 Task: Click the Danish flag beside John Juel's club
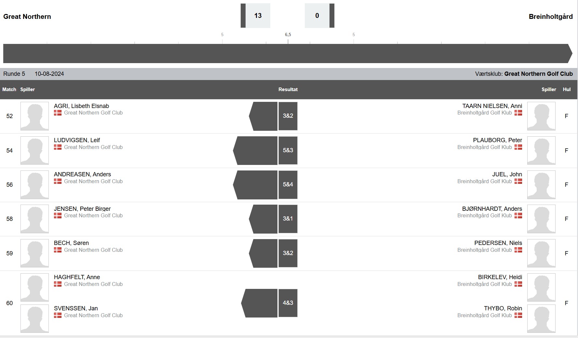pyautogui.click(x=518, y=181)
